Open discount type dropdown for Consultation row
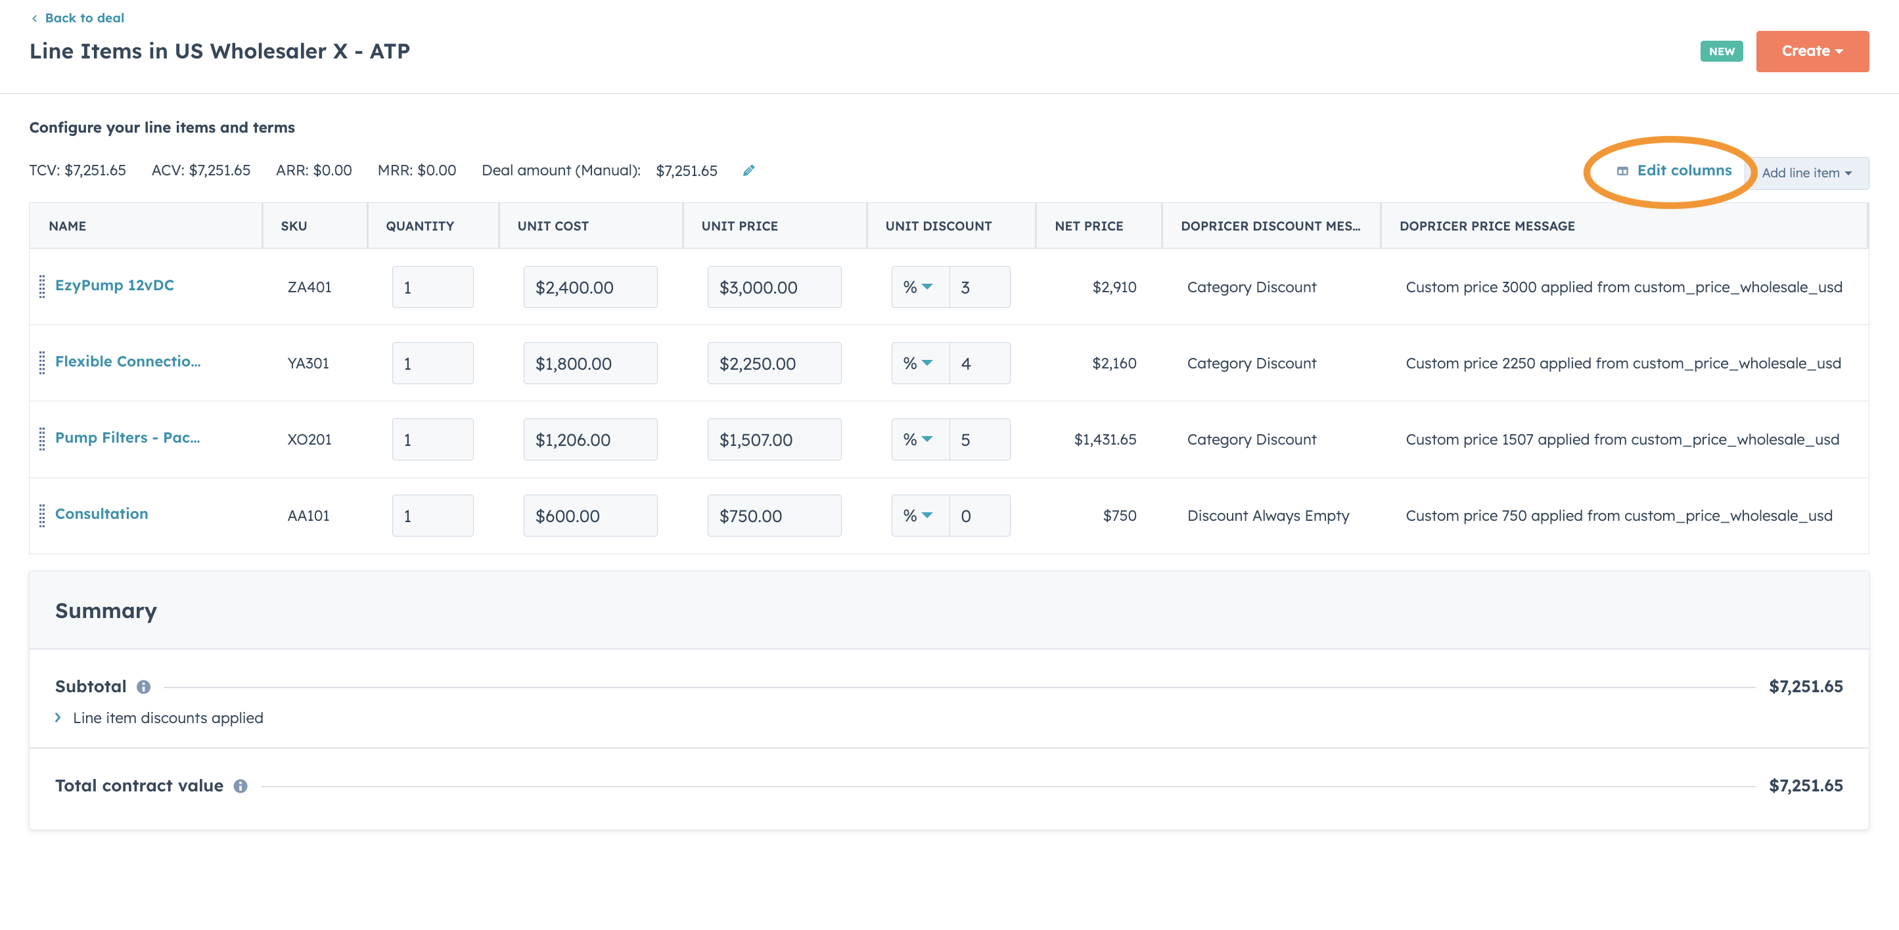The height and width of the screenshot is (930, 1899). click(920, 516)
